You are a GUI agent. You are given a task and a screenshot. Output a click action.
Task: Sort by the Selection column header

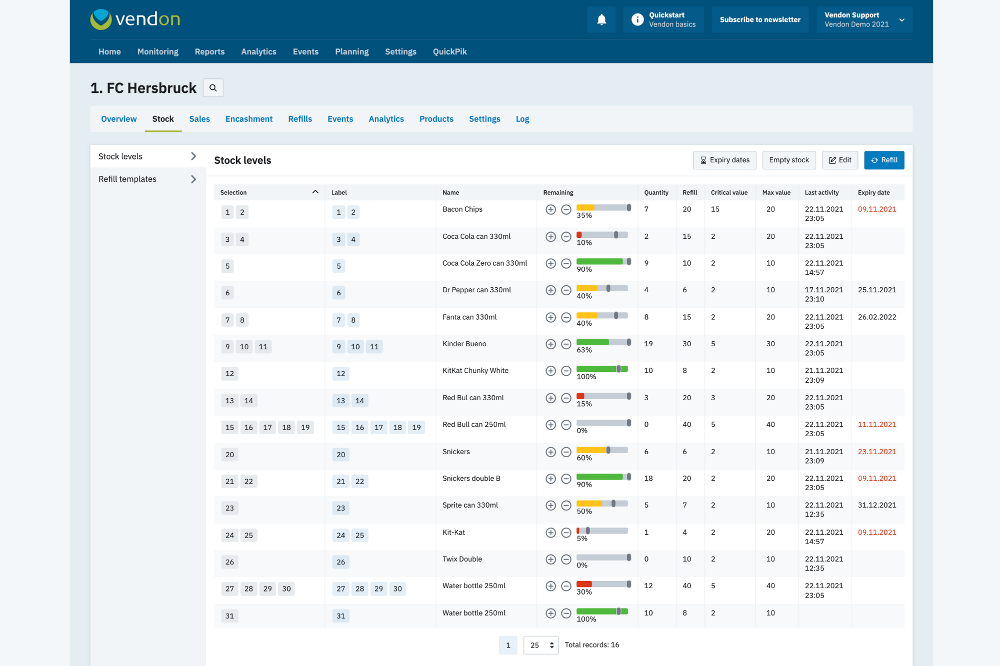click(269, 192)
